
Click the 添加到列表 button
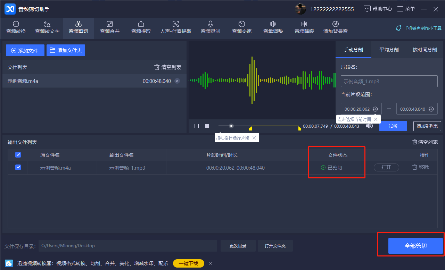(427, 126)
